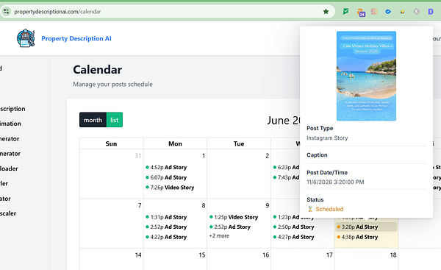441x270 pixels.
Task: Open the 6:23p Ad event on Wednesday
Action: click(286, 167)
